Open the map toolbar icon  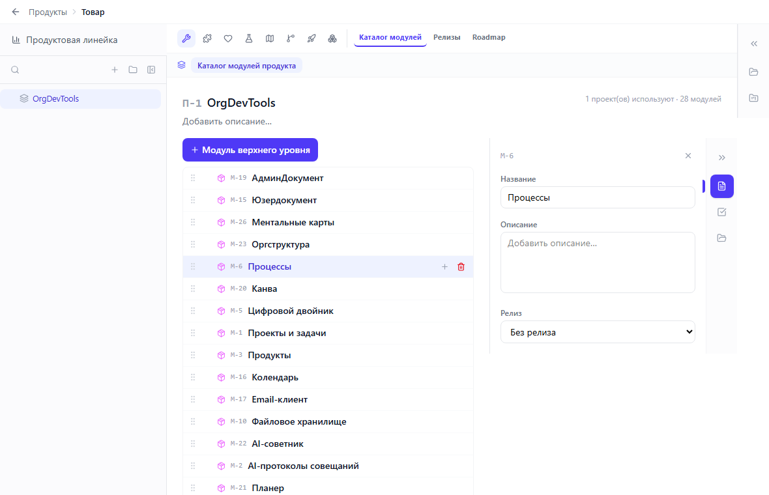coord(270,38)
